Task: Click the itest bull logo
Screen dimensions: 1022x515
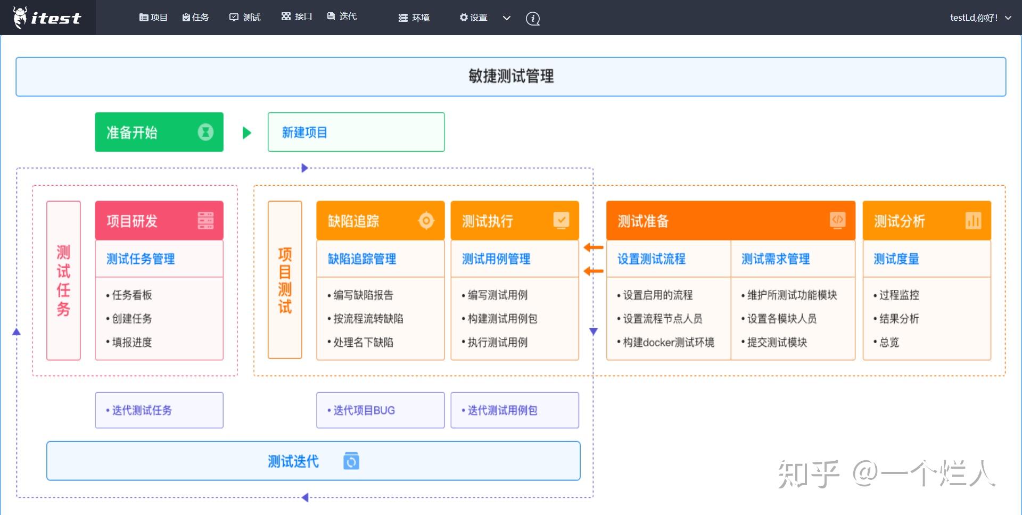Action: click(x=20, y=17)
